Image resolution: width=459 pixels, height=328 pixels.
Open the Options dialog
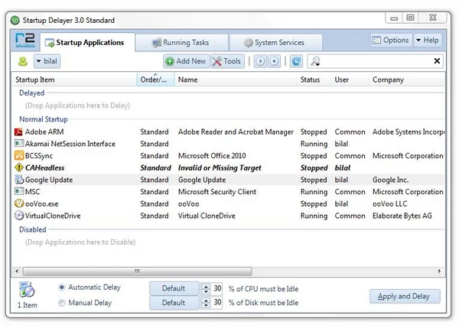point(391,40)
